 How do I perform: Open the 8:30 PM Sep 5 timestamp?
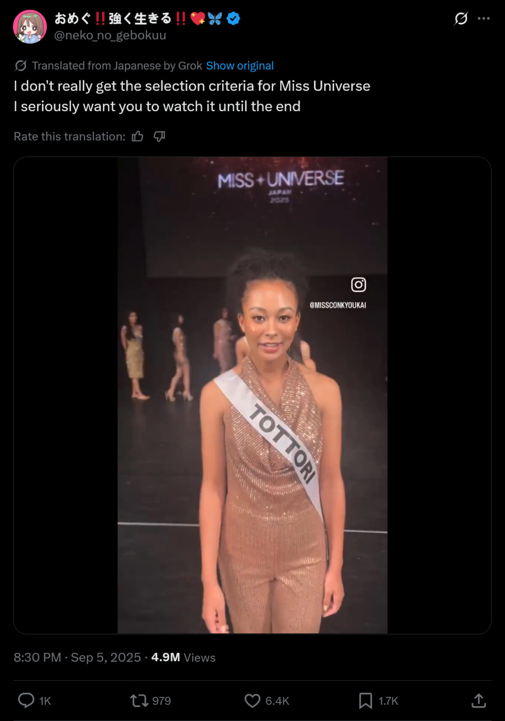coord(77,658)
